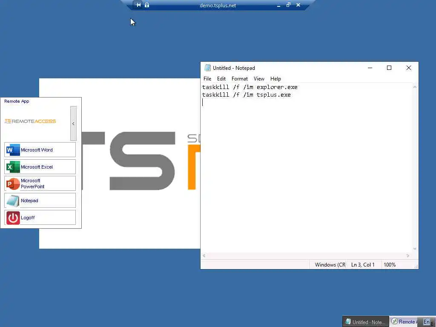Close the demo.tsplus.net connection bar
The image size is (436, 327).
298,5
